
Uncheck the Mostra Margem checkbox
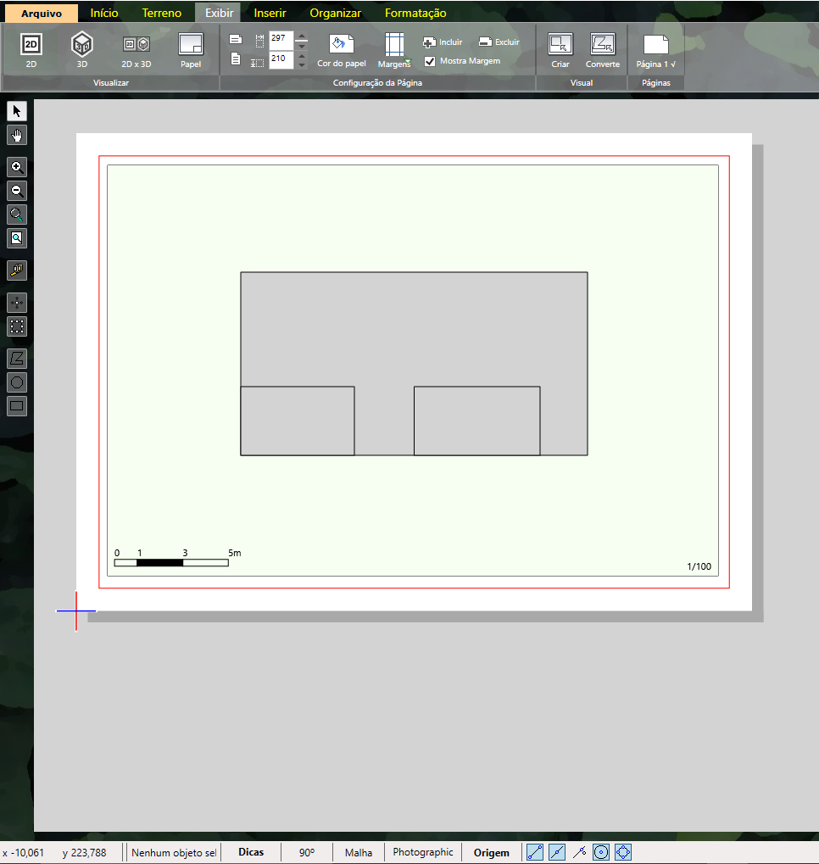pyautogui.click(x=430, y=61)
